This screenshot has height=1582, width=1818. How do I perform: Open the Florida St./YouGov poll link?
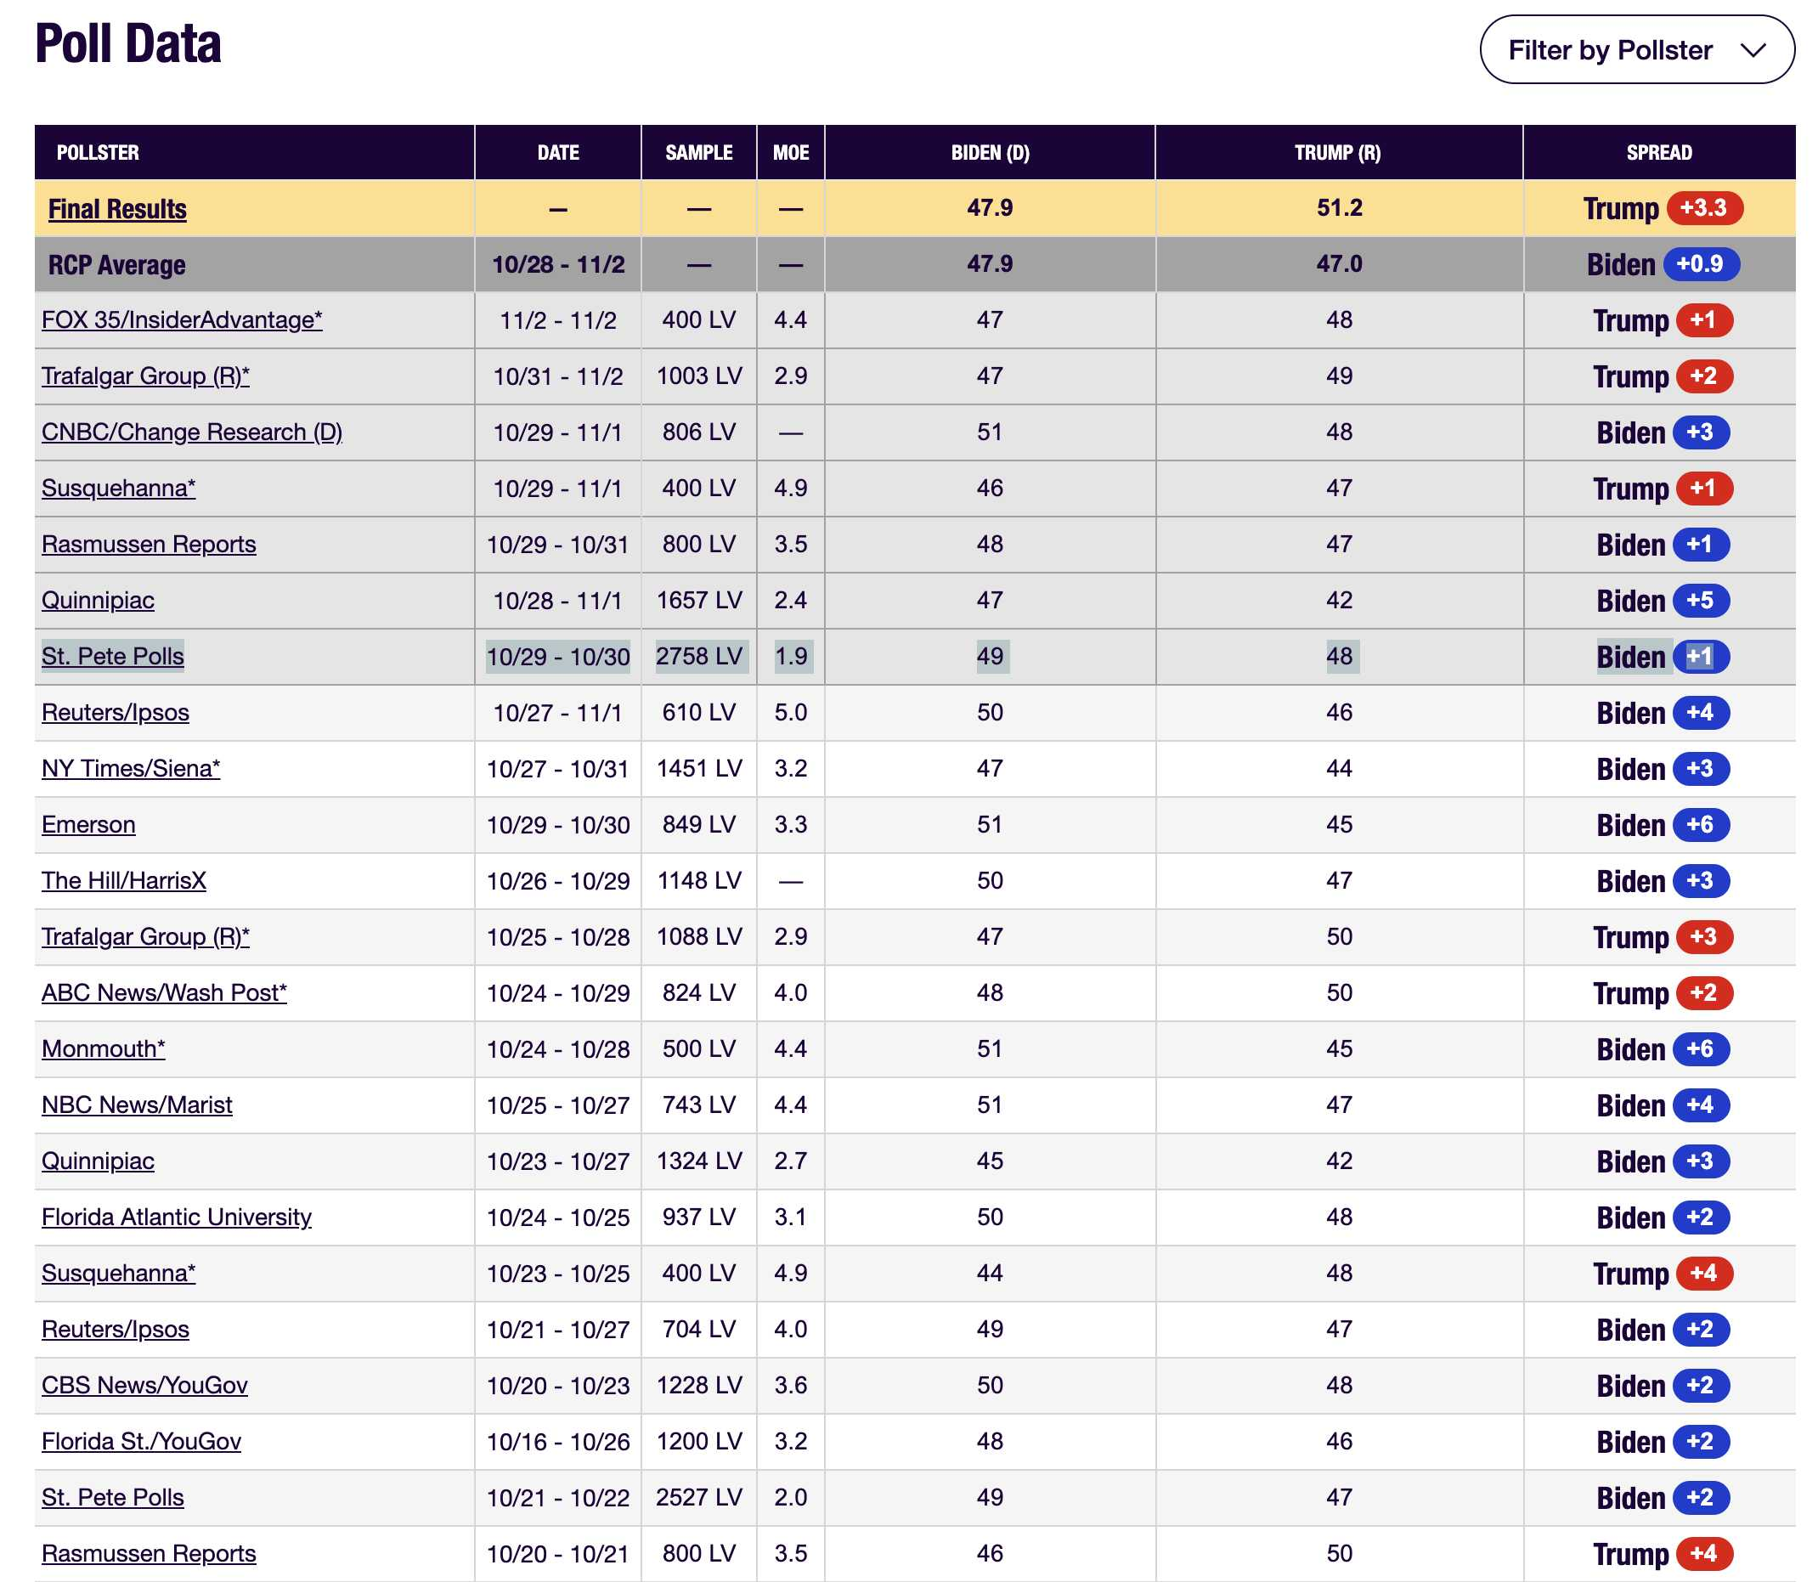pyautogui.click(x=141, y=1441)
